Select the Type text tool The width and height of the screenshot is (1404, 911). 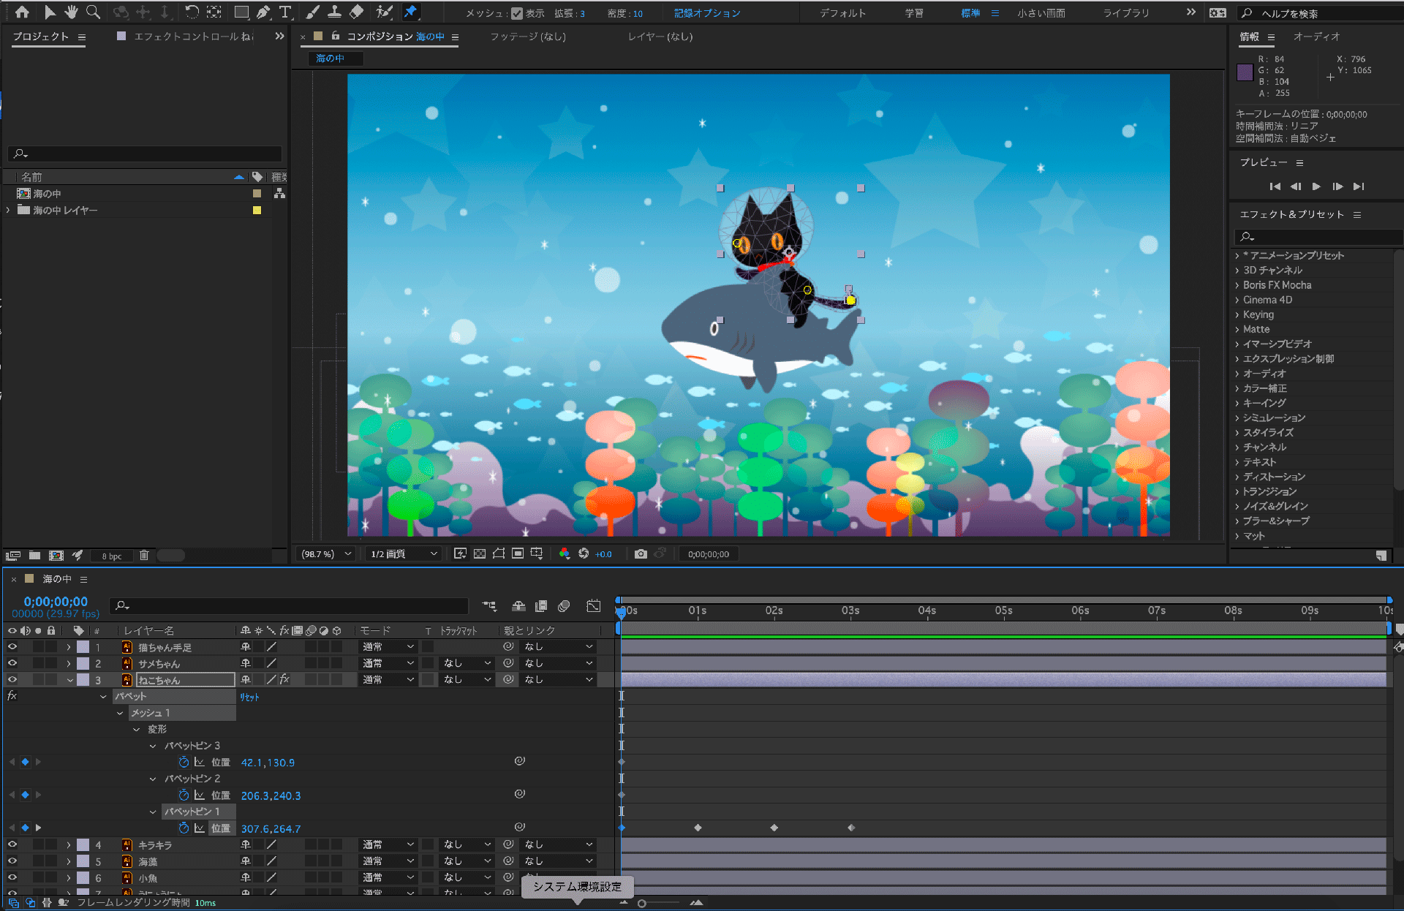coord(285,12)
